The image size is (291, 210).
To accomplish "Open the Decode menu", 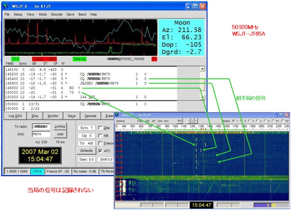I will coord(56,14).
